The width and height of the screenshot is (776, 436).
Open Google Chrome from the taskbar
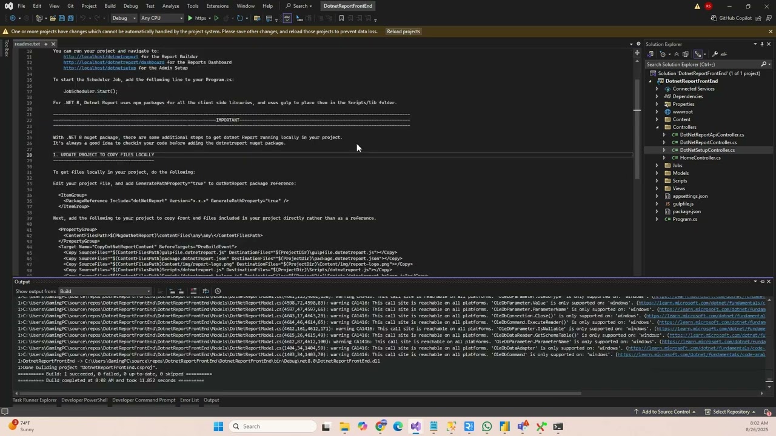point(380,426)
